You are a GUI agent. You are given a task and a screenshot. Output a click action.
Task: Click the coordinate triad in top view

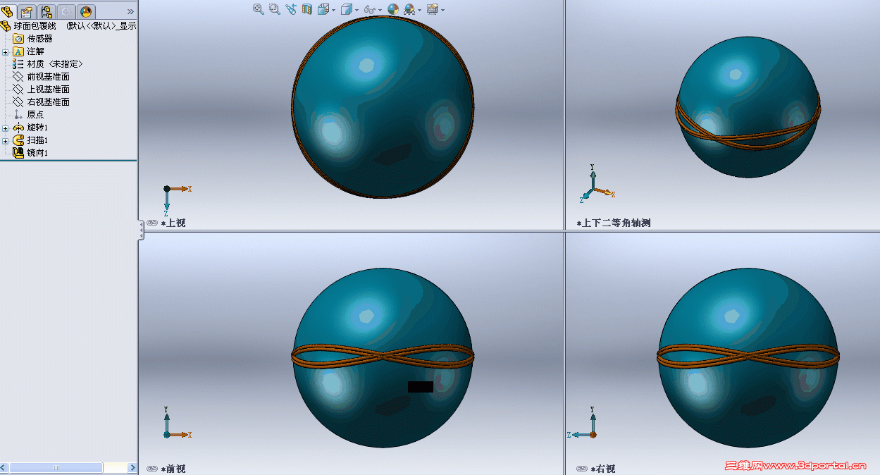(x=176, y=200)
